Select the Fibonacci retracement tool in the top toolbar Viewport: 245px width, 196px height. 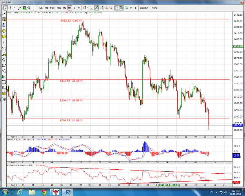tap(24, 8)
